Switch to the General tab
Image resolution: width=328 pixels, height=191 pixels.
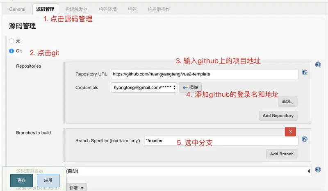[x=17, y=9]
